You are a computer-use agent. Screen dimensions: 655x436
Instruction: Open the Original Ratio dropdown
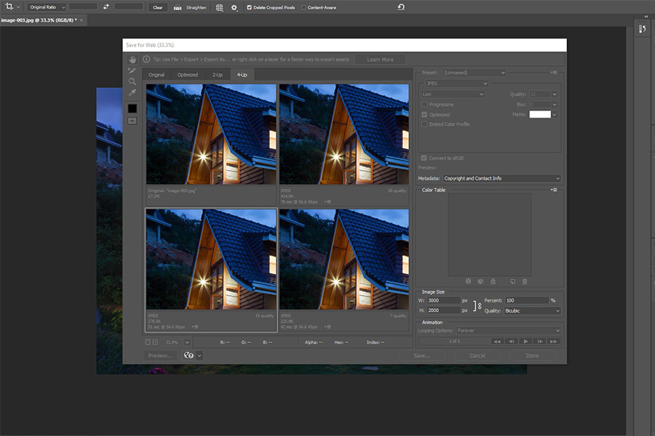47,7
